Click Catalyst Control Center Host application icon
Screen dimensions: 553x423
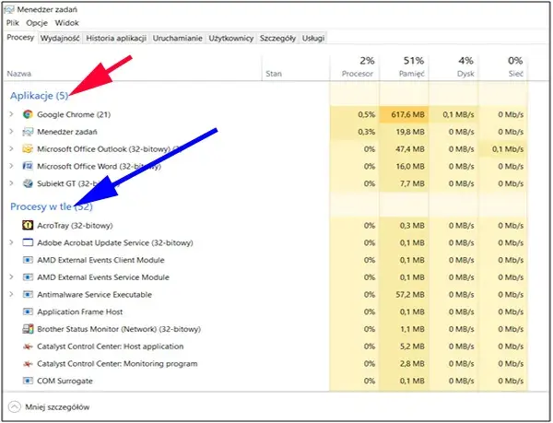[28, 347]
